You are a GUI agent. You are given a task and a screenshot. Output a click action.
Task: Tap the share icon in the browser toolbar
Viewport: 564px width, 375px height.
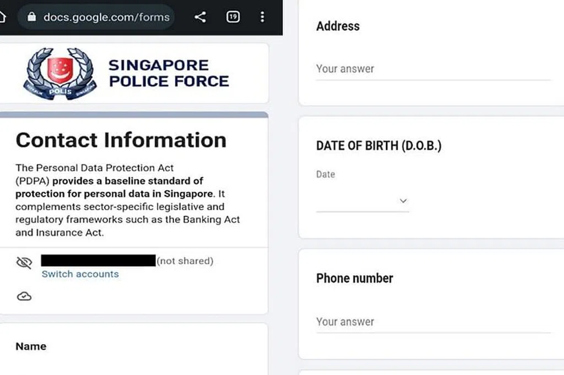[x=200, y=17]
